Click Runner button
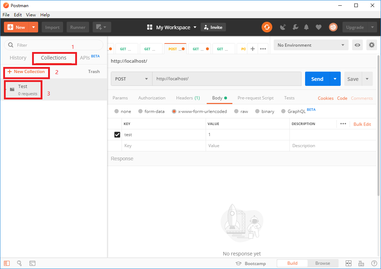Image resolution: width=381 pixels, height=269 pixels. coord(78,27)
